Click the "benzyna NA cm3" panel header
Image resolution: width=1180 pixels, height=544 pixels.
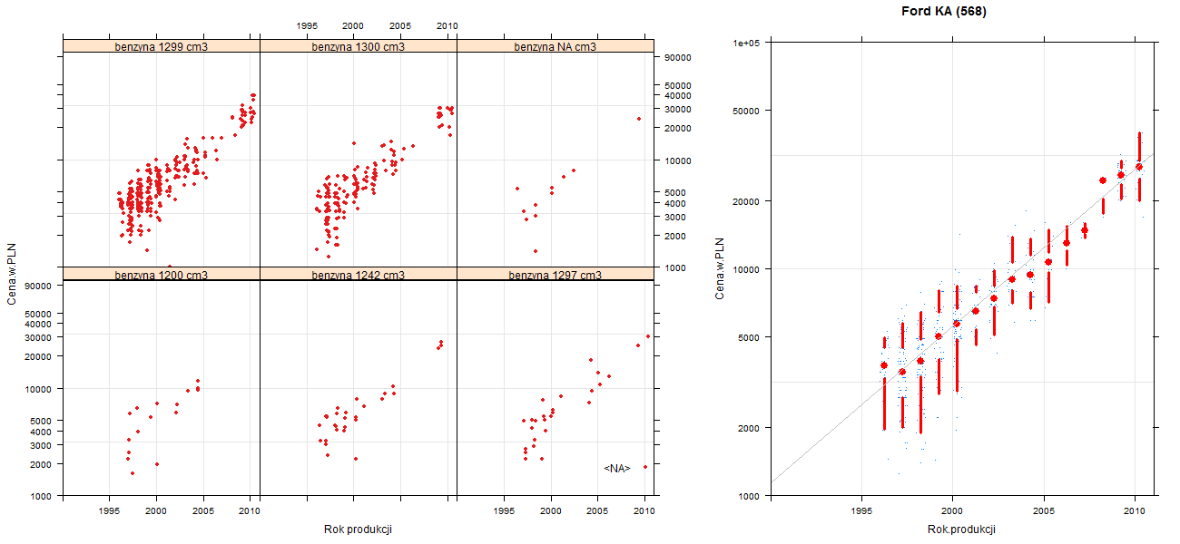coord(556,46)
